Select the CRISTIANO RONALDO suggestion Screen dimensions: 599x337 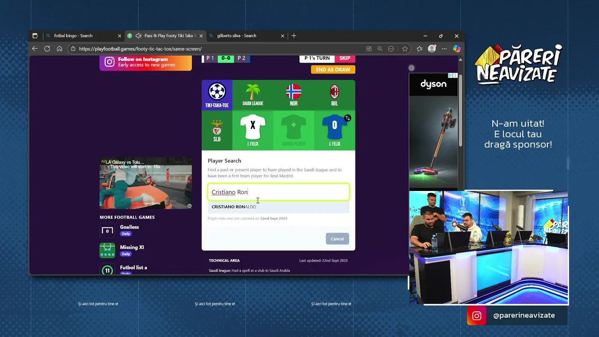(278, 207)
